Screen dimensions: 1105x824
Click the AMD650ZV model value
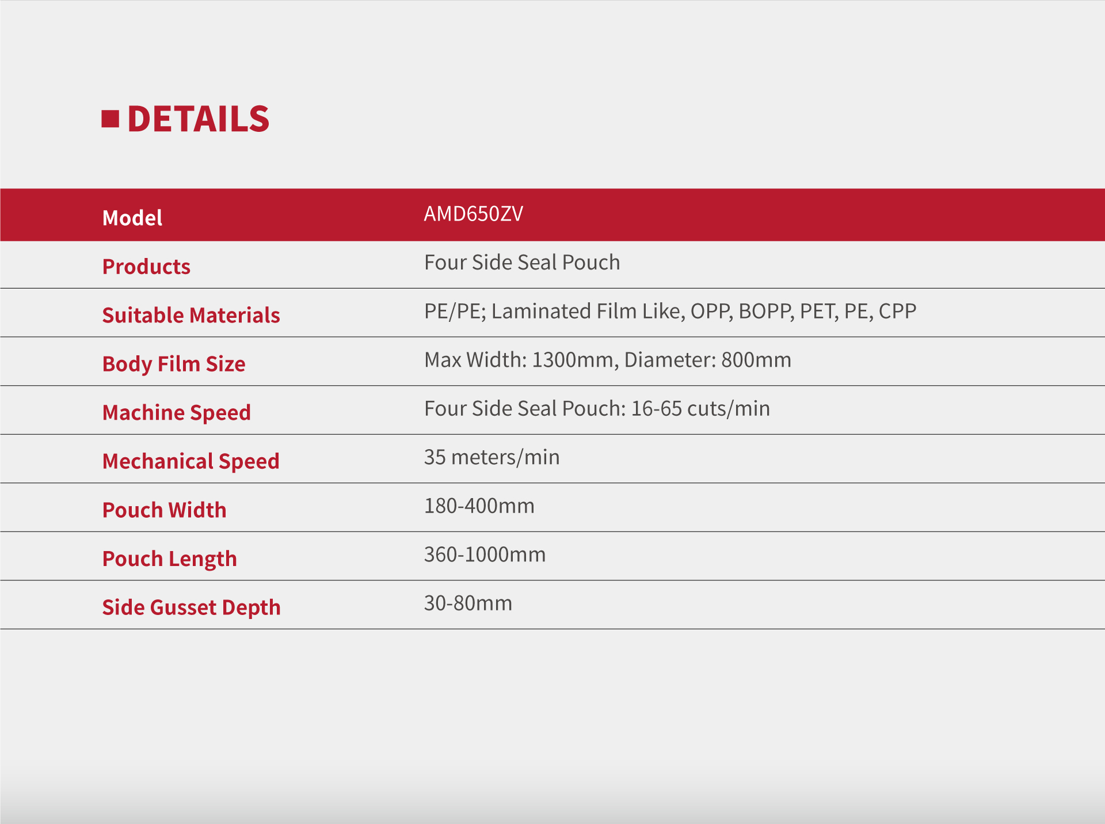[x=473, y=214]
